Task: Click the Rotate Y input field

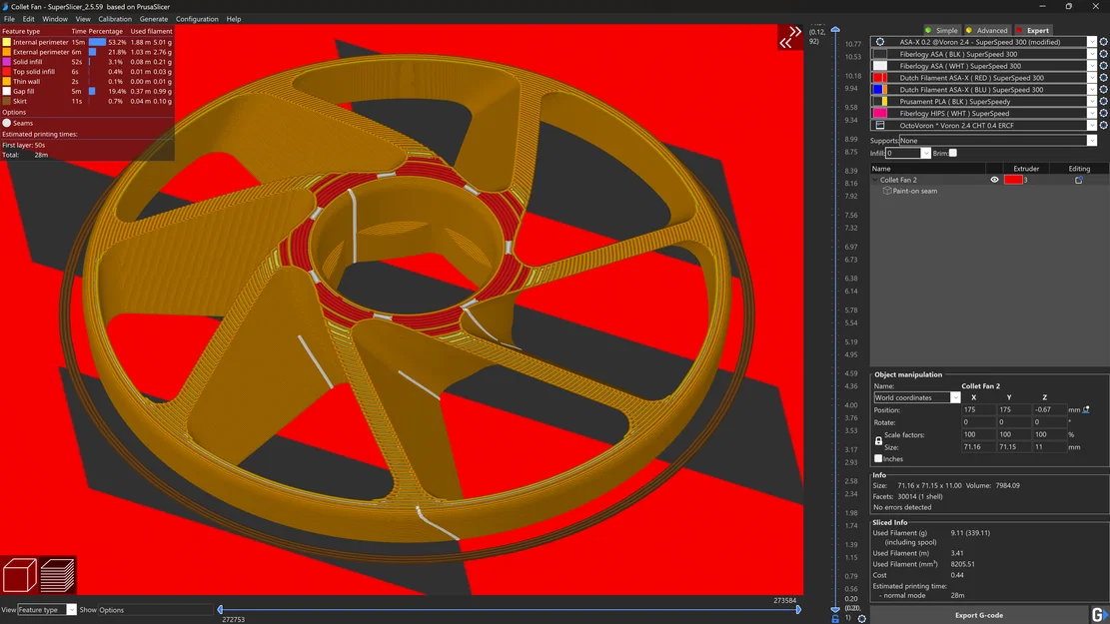Action: [1014, 422]
